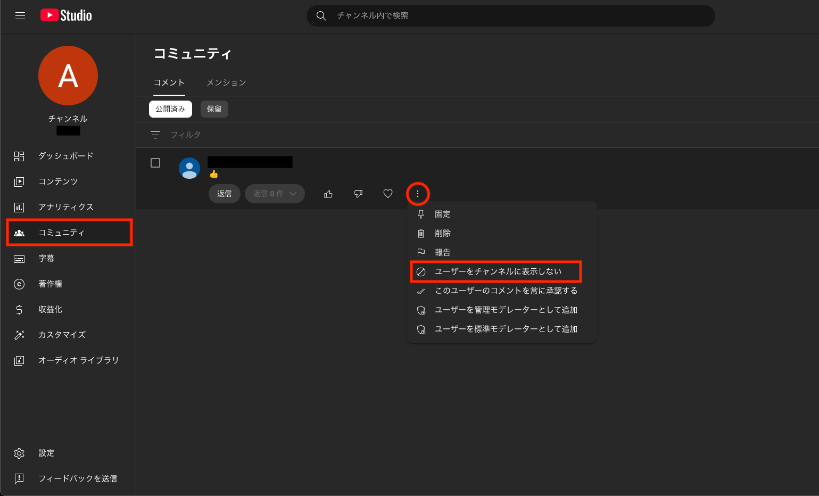Click the 字幕 subtitles icon

click(19, 259)
